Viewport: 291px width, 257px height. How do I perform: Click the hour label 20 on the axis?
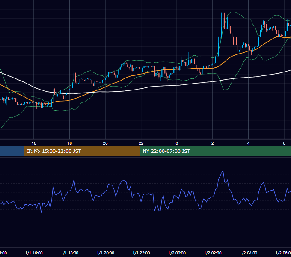point(105,143)
